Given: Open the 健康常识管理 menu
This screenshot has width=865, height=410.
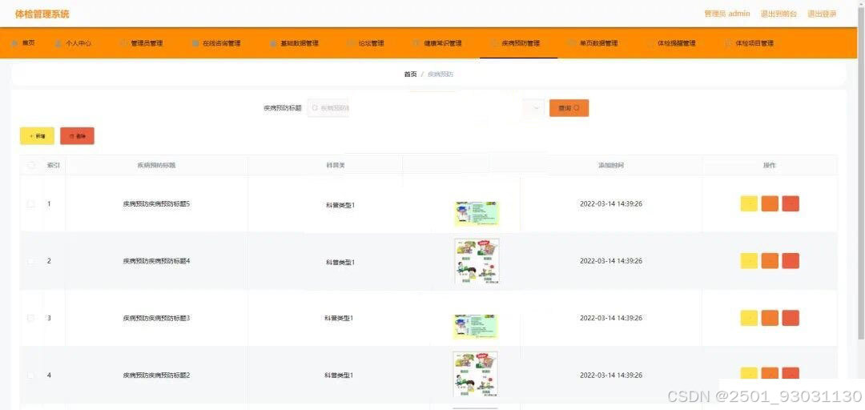Looking at the screenshot, I should click(437, 43).
